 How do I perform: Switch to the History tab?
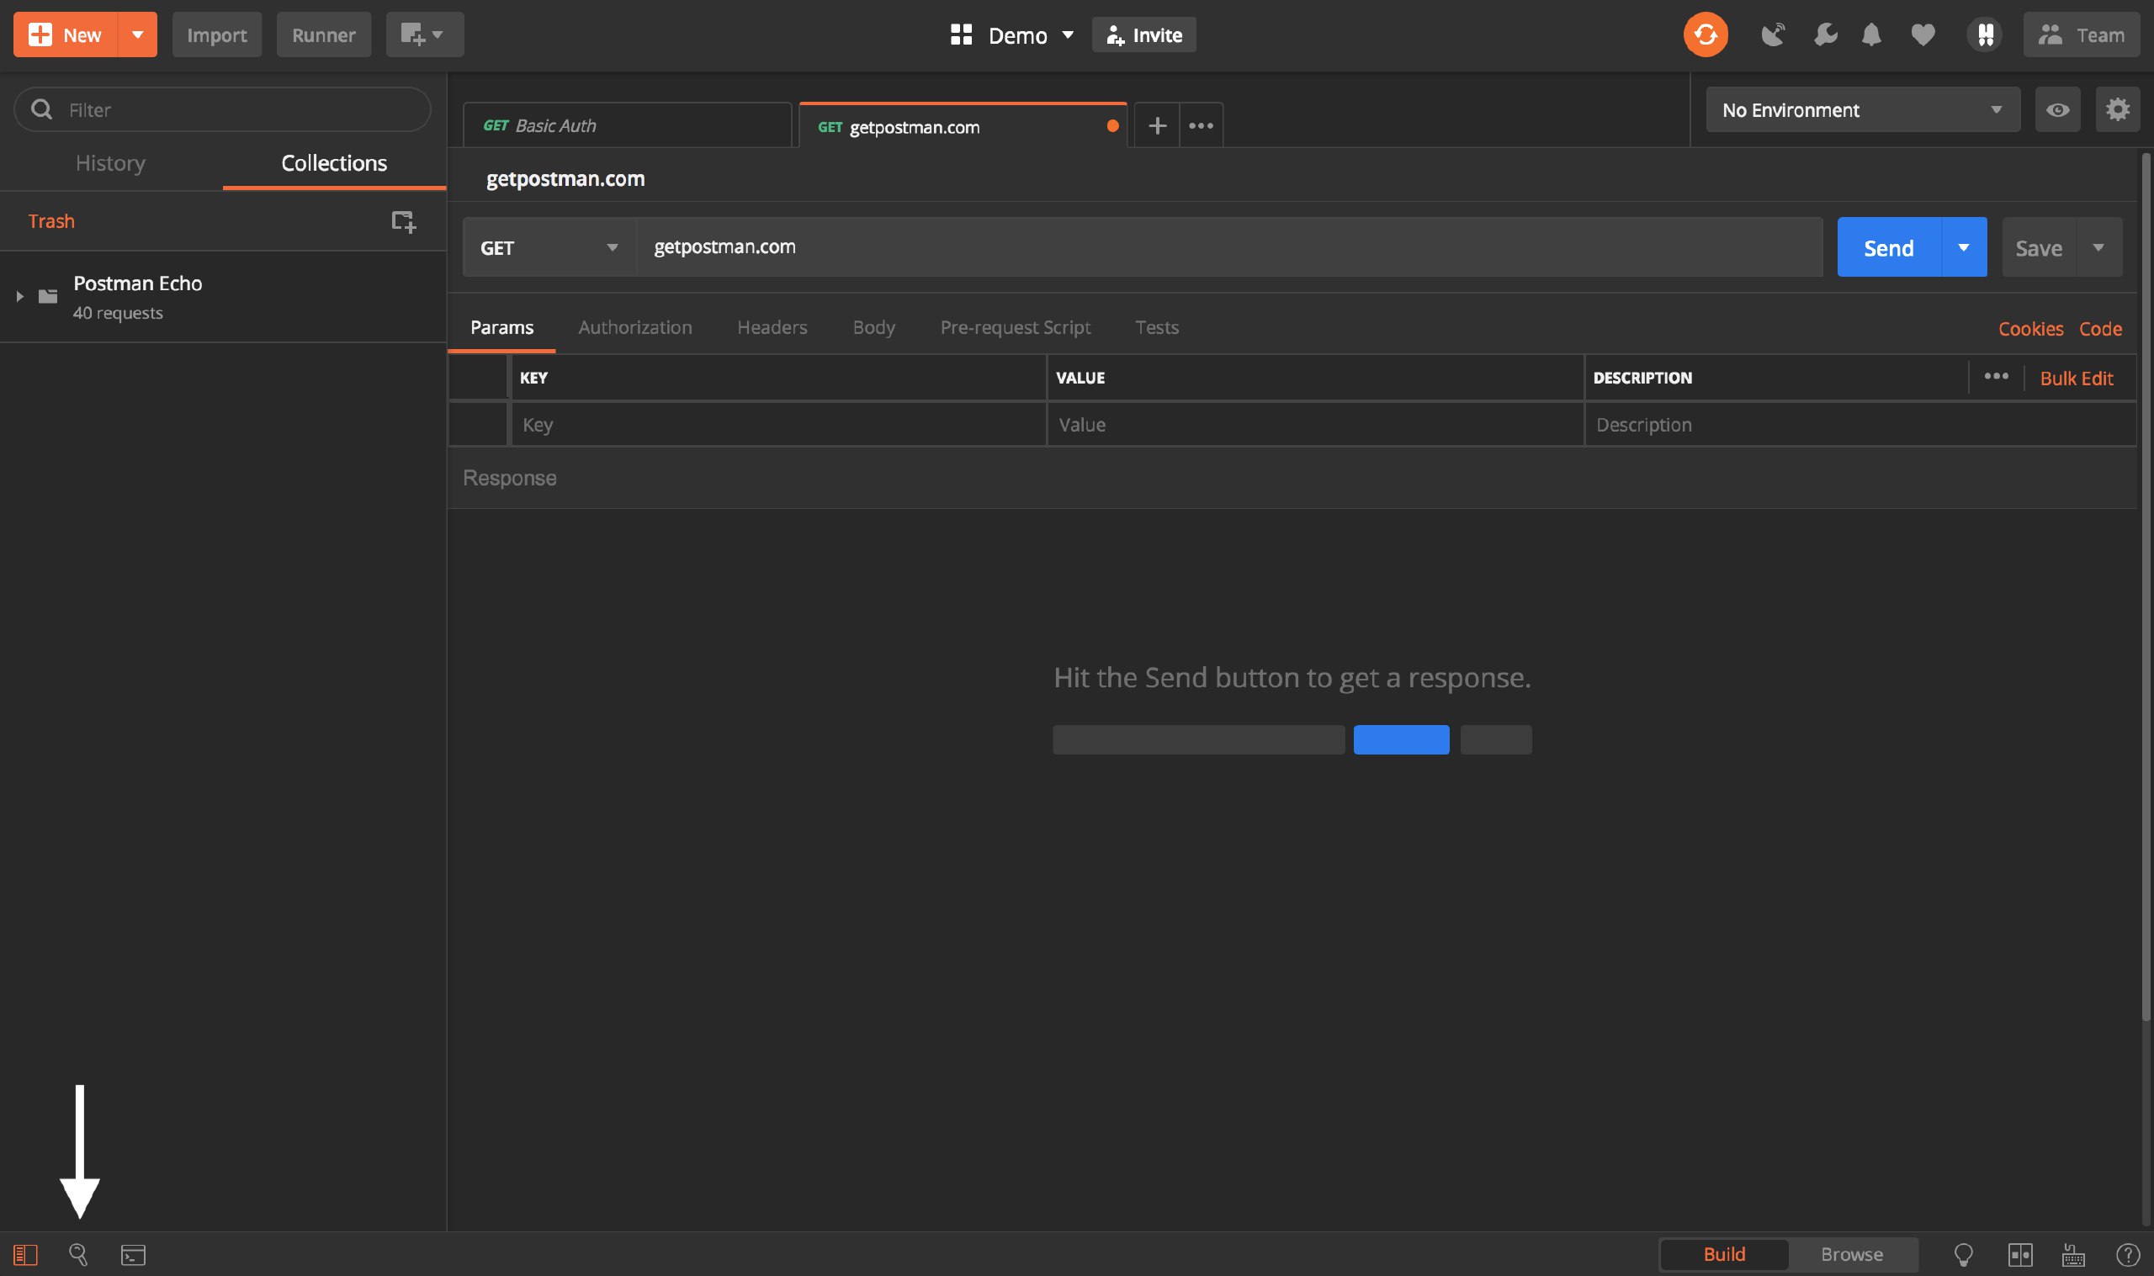111,163
